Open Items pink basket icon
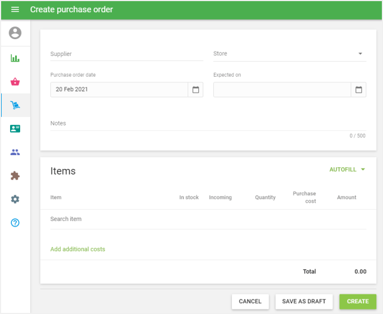Viewport: 383px width, 314px height. [x=15, y=82]
